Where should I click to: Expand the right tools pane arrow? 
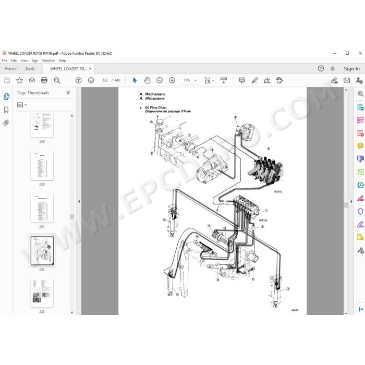click(361, 309)
